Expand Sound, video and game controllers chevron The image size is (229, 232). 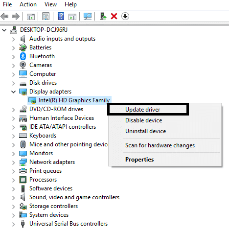pyautogui.click(x=13, y=198)
